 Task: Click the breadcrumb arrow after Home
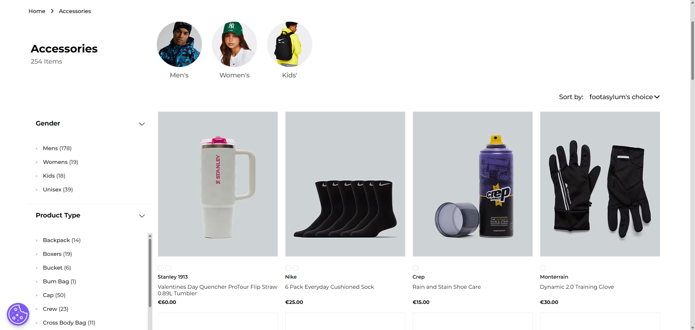click(52, 11)
